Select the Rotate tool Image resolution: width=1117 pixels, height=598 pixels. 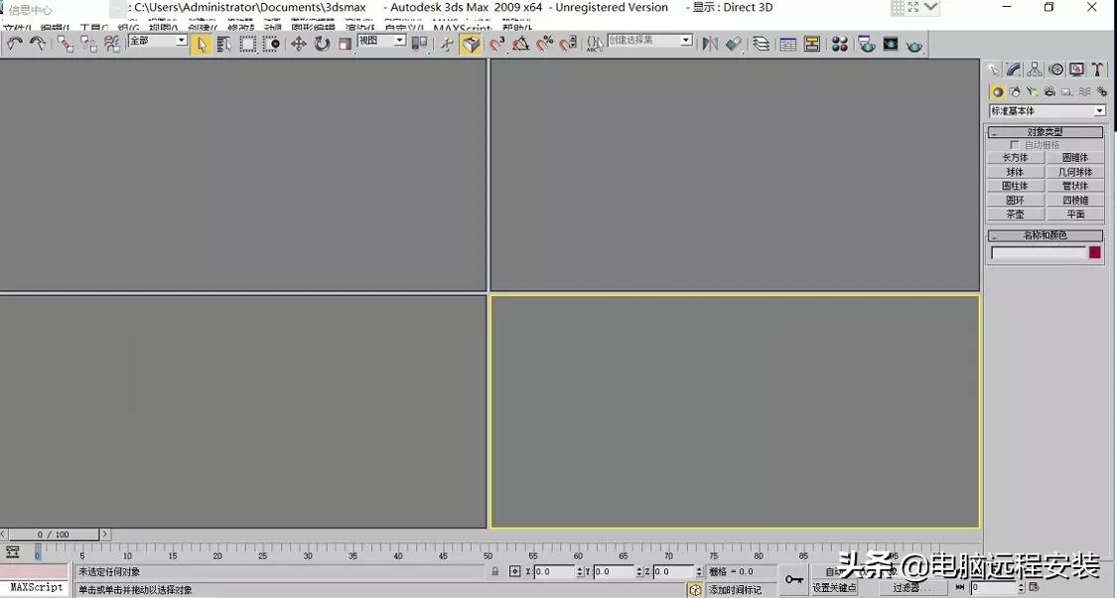pyautogui.click(x=323, y=43)
